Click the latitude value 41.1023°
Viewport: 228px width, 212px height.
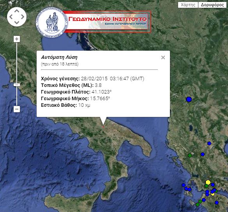pyautogui.click(x=101, y=92)
